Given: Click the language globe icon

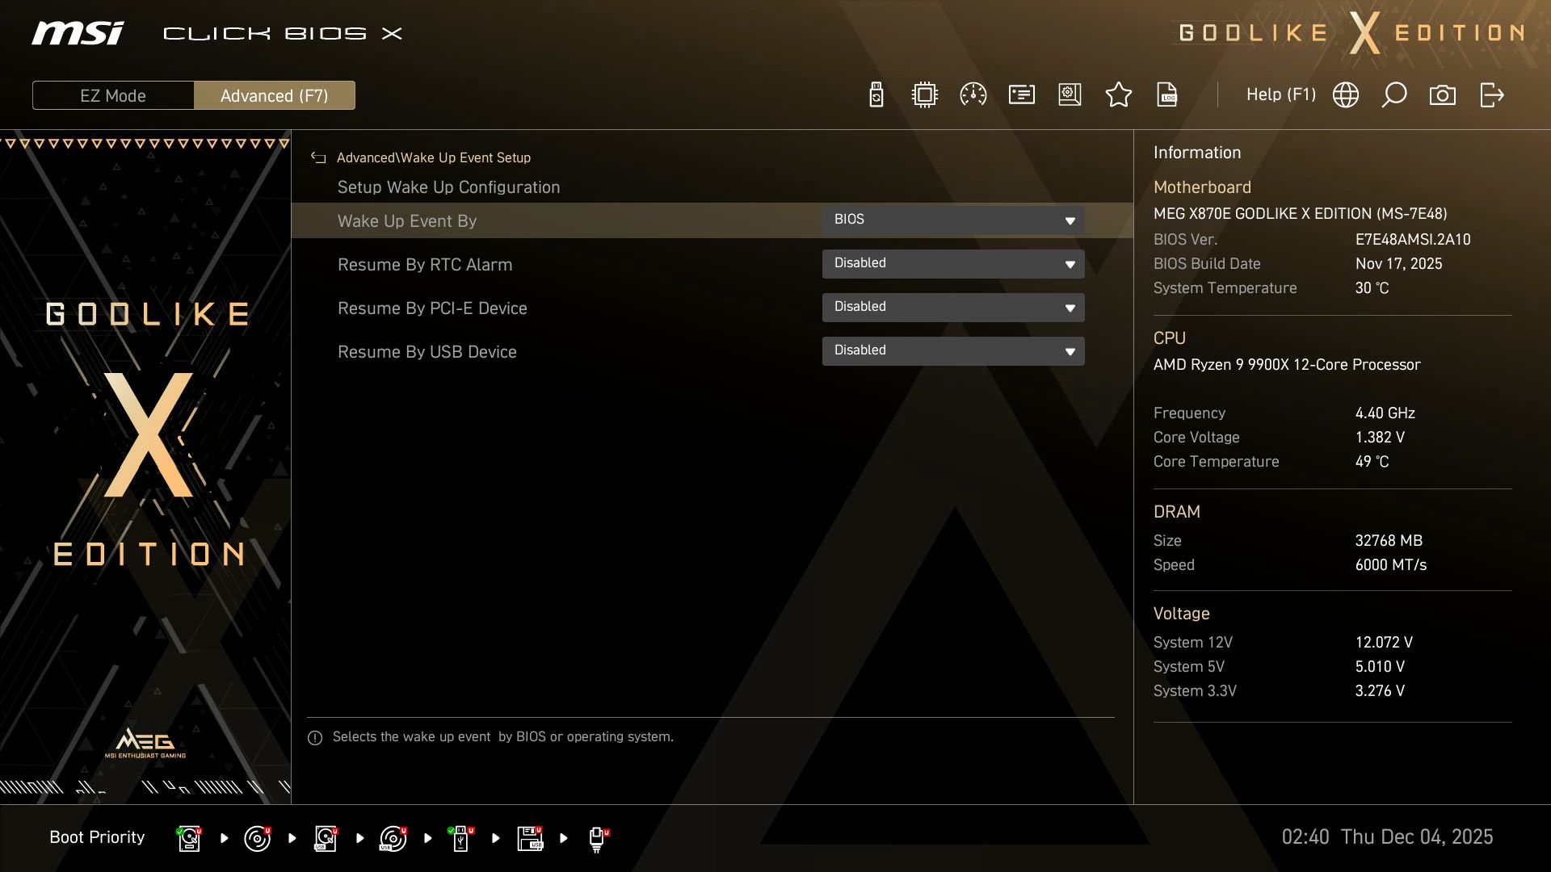Looking at the screenshot, I should tap(1345, 94).
